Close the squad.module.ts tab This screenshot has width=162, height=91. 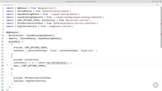click(x=15, y=5)
